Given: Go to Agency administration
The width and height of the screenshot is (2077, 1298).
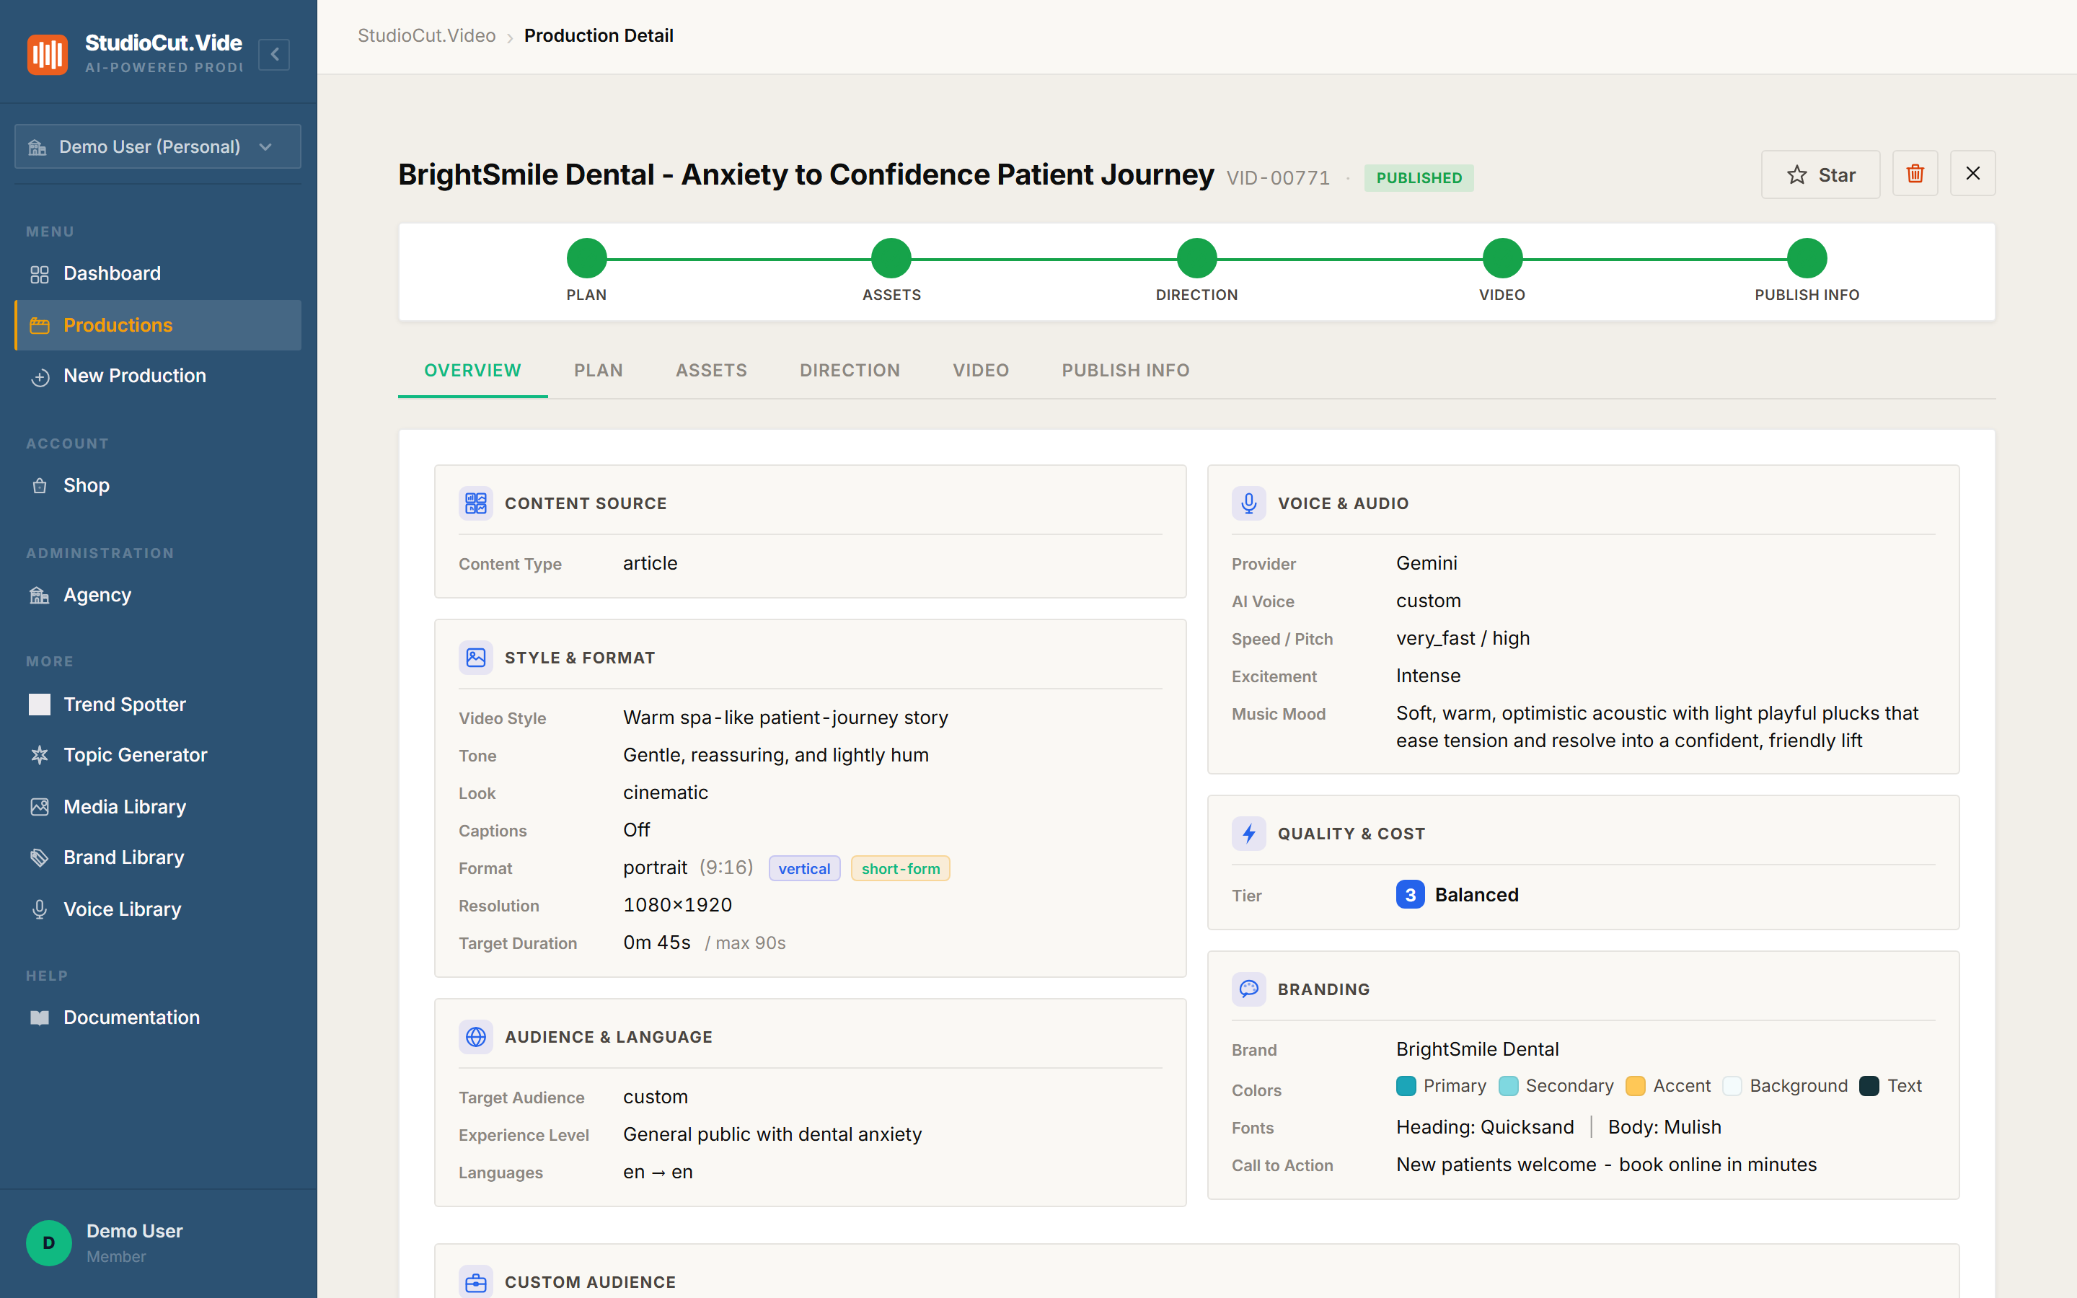Looking at the screenshot, I should click(158, 595).
